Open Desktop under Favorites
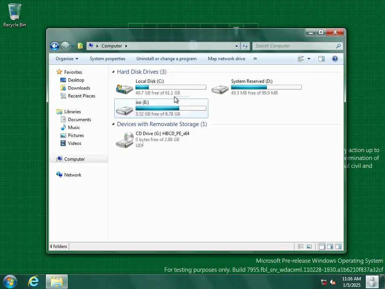This screenshot has width=385, height=289. [76, 80]
